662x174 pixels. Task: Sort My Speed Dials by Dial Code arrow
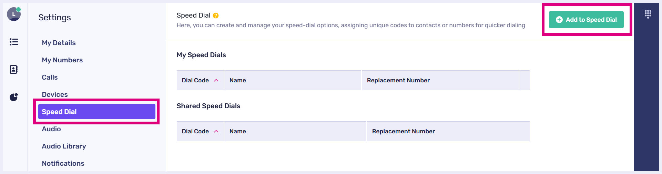[216, 80]
